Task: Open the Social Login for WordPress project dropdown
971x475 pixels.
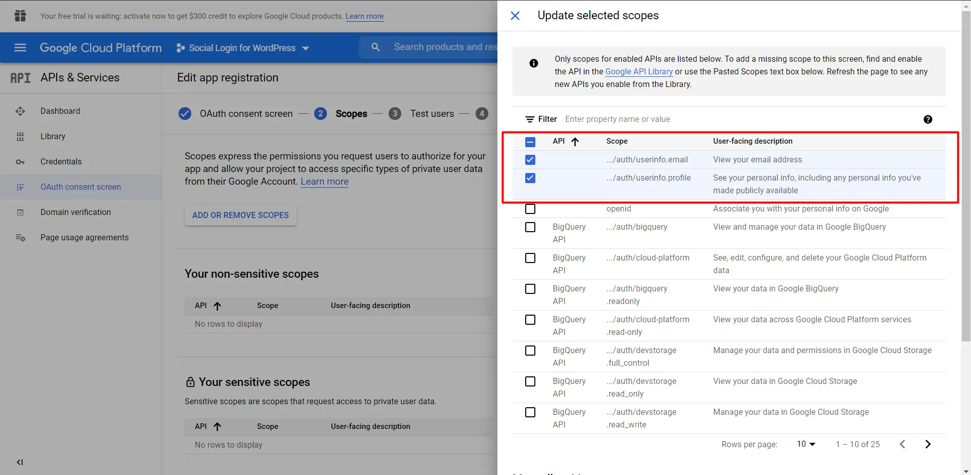Action: pyautogui.click(x=243, y=48)
